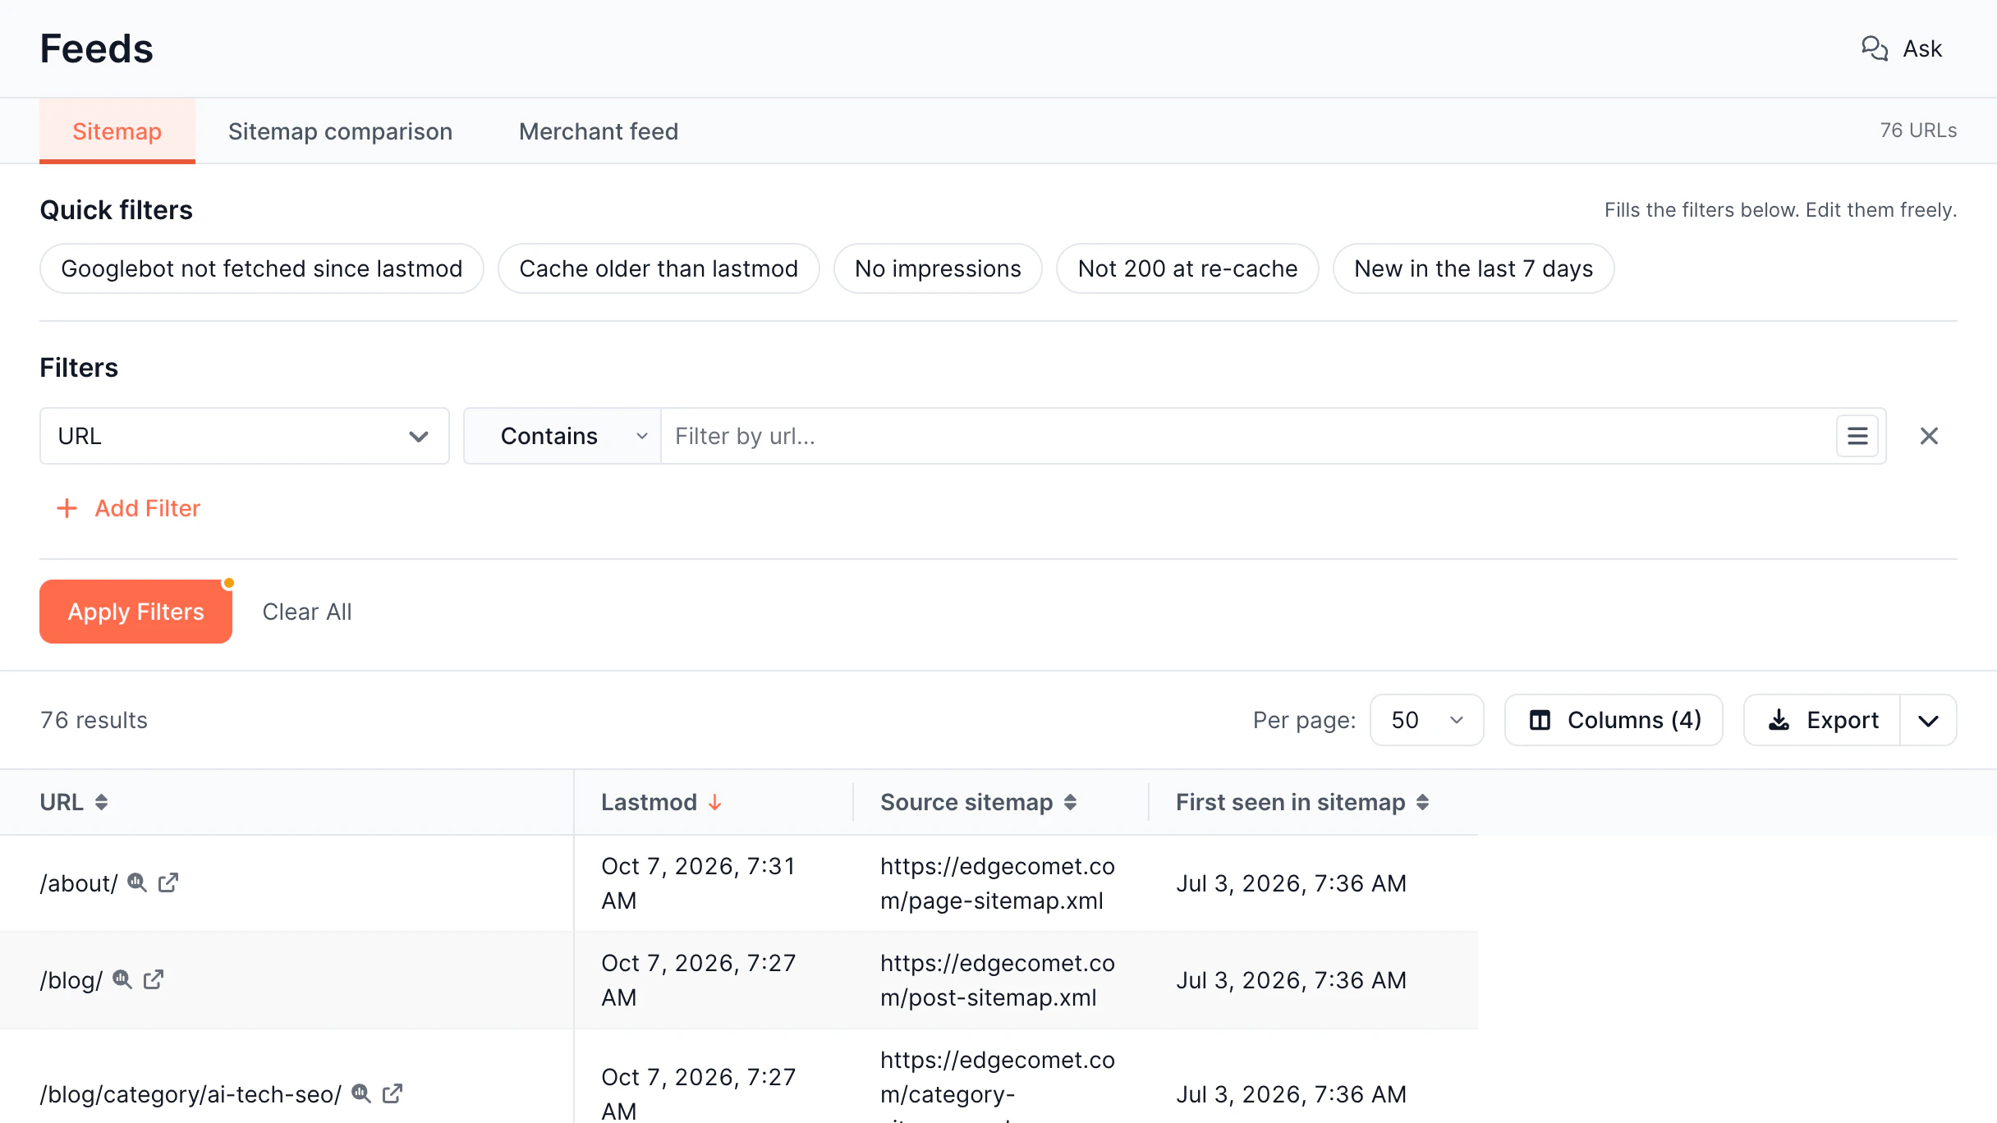1997x1123 pixels.
Task: Pick New in the last 7 days filter
Action: 1473,268
